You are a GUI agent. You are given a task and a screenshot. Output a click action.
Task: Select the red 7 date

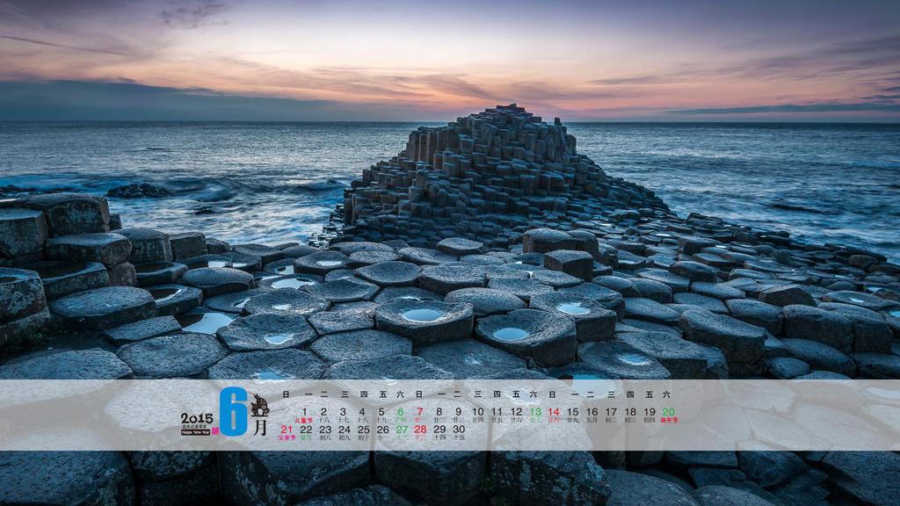coord(420,412)
